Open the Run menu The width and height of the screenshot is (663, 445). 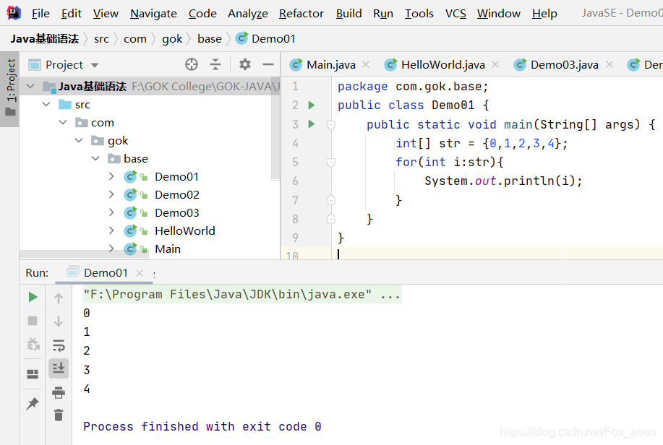tap(383, 14)
